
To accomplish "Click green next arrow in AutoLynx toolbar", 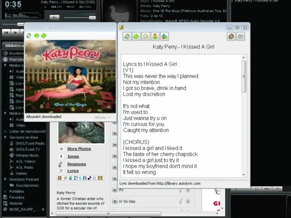I will pos(136,36).
